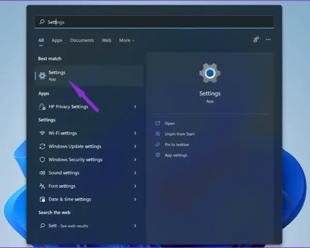Select Sound settings result
The image size is (310, 248).
(89, 173)
